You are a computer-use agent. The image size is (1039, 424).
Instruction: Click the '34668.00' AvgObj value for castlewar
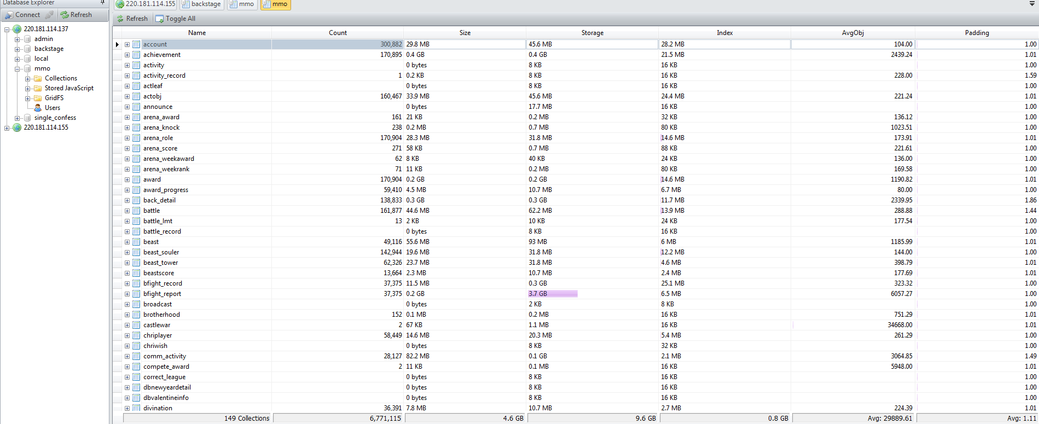click(899, 325)
